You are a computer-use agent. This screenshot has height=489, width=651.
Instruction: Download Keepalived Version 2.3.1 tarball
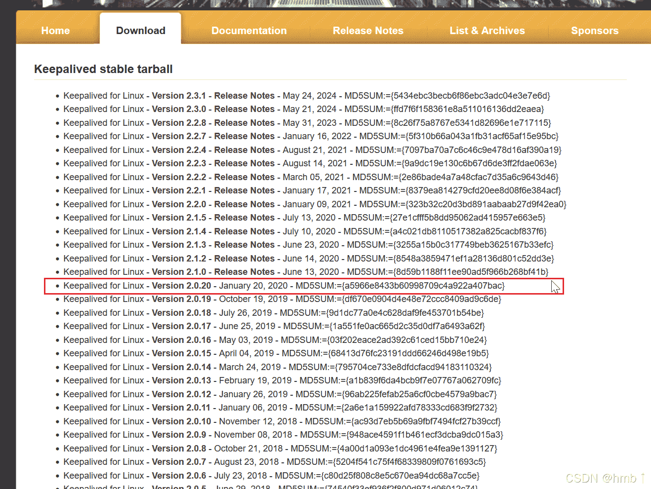[x=179, y=96]
